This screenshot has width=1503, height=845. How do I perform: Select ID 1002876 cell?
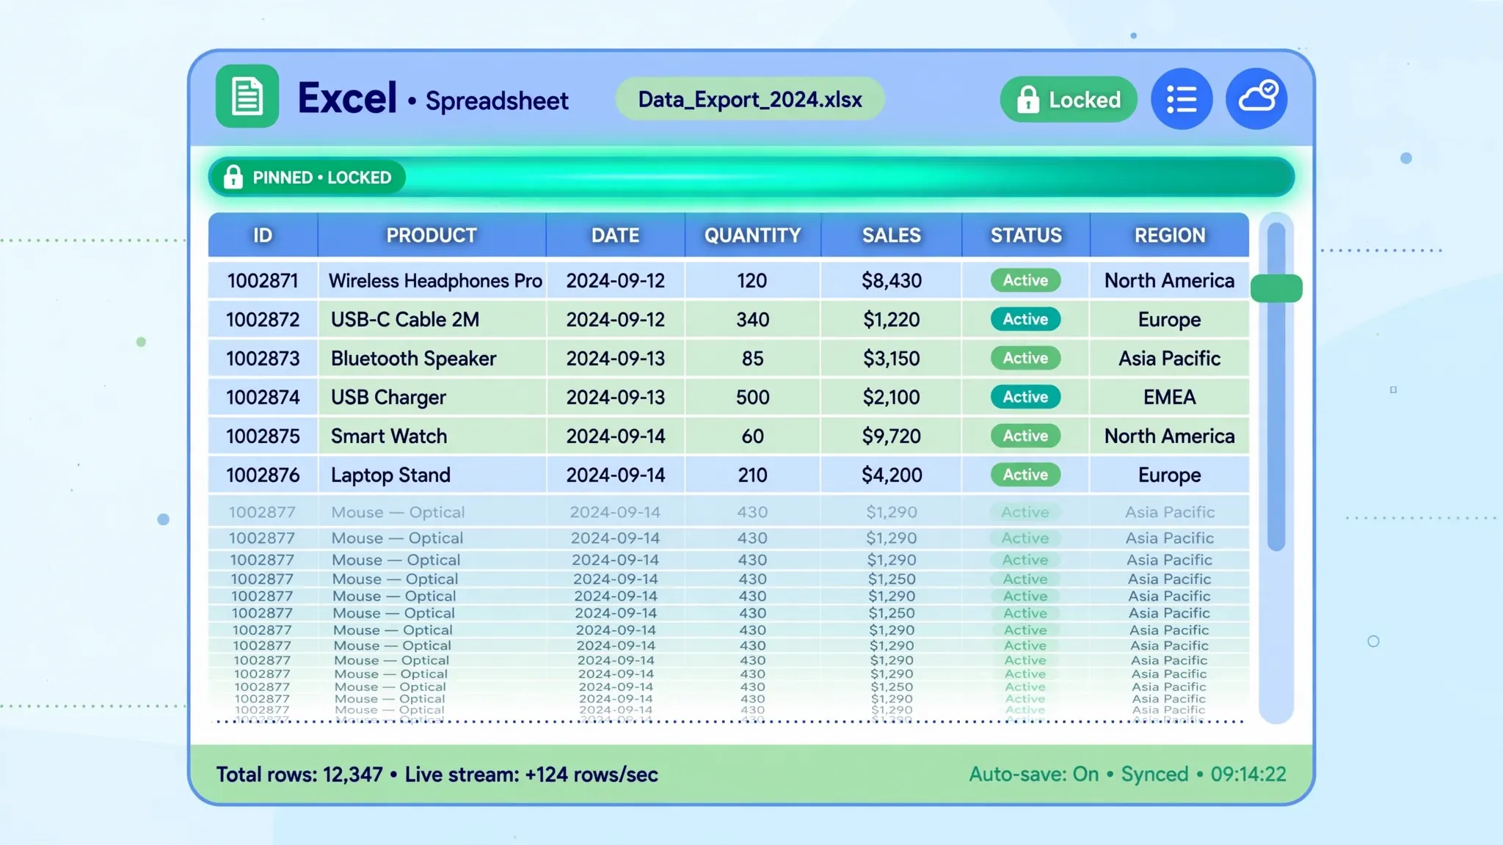(263, 475)
